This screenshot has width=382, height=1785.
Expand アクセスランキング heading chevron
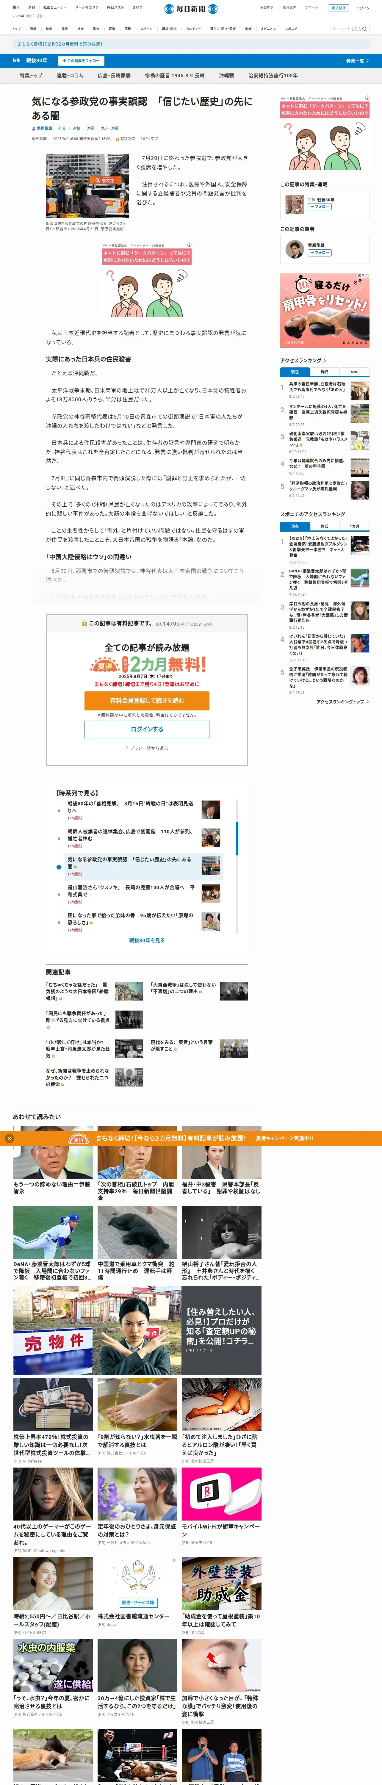tap(325, 360)
